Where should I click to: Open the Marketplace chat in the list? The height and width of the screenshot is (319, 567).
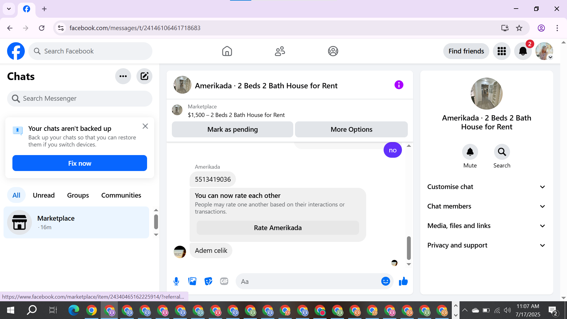76,222
